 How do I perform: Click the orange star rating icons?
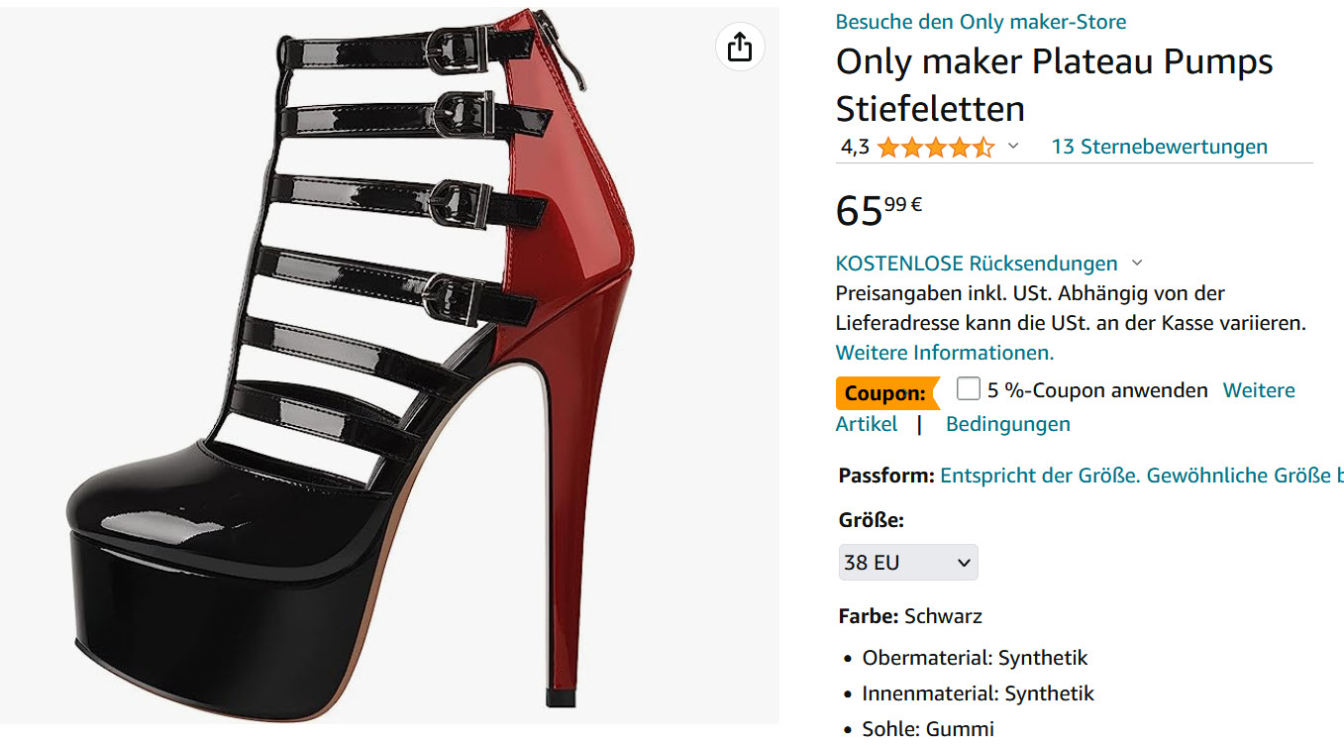tap(935, 148)
